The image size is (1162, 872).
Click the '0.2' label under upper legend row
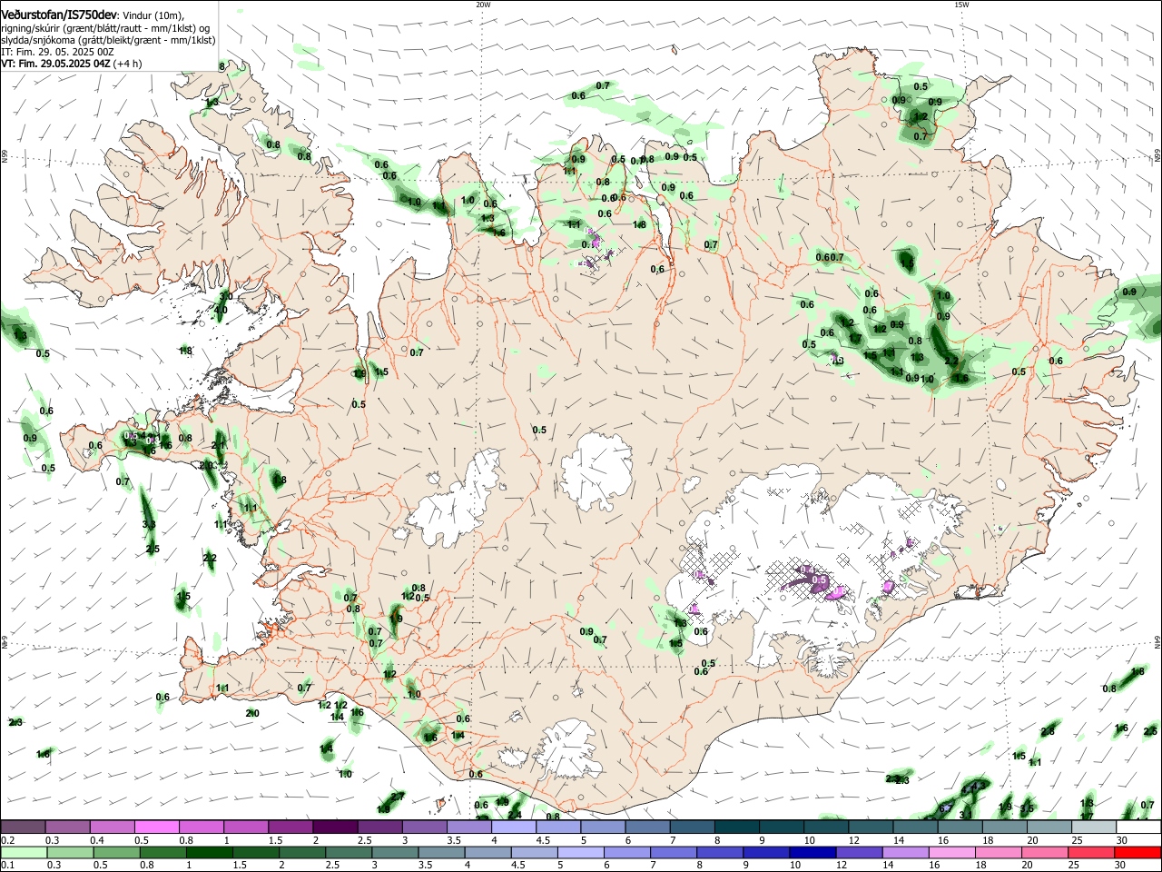pos(7,840)
